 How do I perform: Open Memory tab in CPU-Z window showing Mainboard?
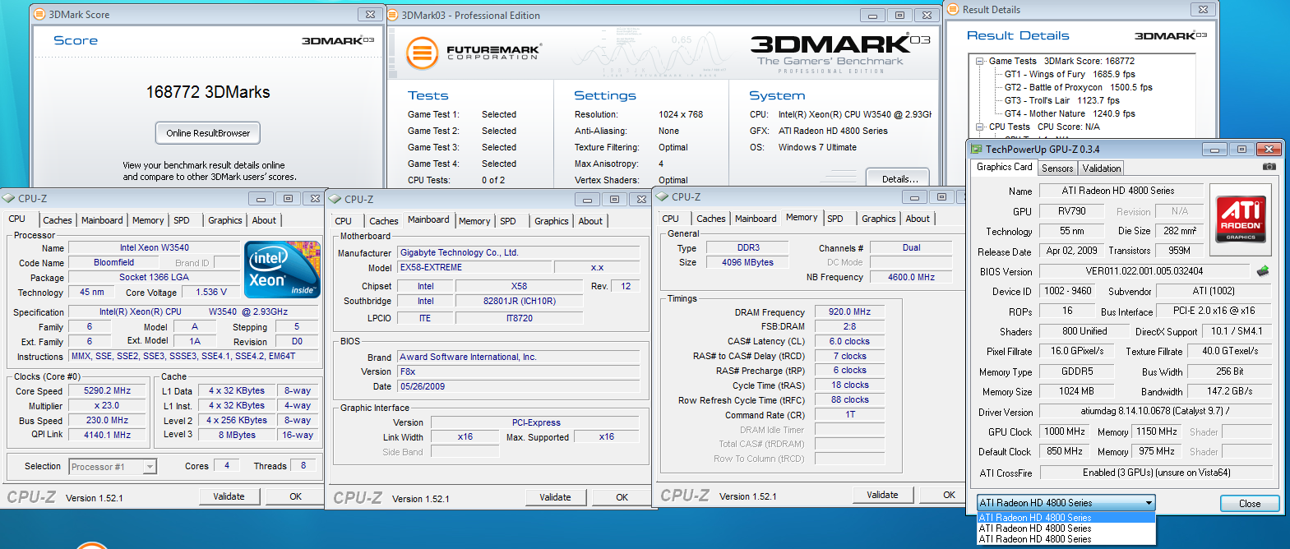(x=474, y=221)
